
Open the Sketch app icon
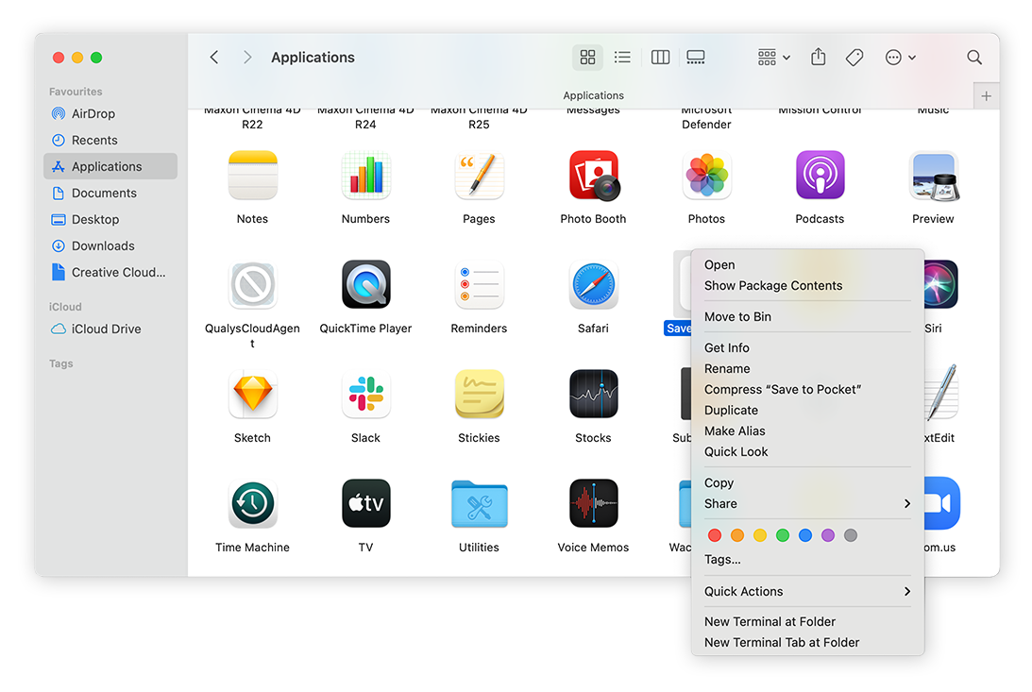(252, 396)
